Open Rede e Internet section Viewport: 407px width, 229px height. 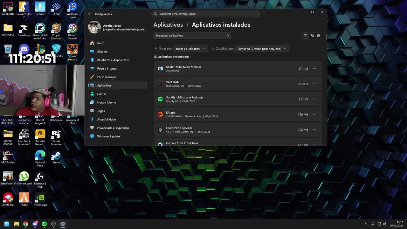[x=117, y=68]
